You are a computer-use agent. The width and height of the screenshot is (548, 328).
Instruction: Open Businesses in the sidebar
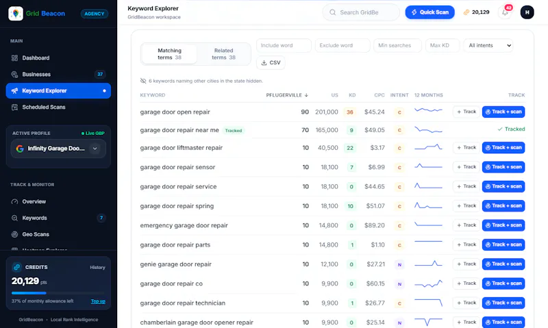pos(58,75)
